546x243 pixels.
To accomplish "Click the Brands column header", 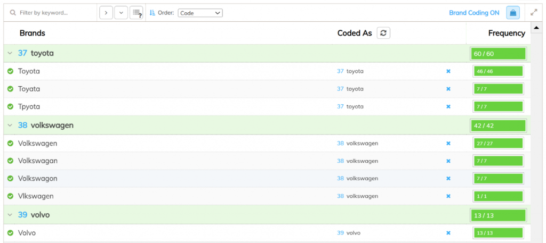I will click(x=33, y=33).
